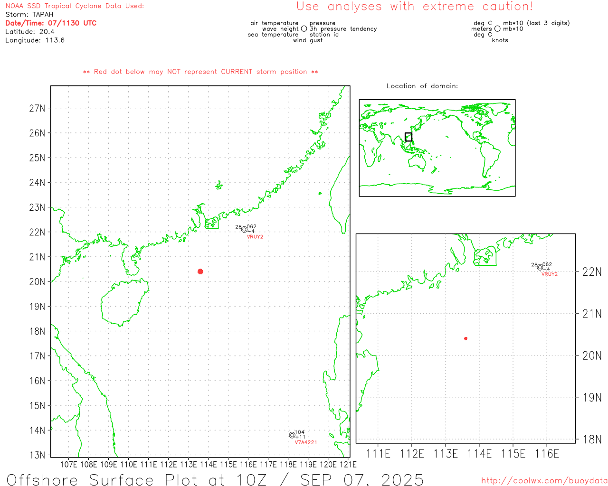Click the '+11' pressure tendency near V7A4221
This screenshot has height=486, width=608.
click(x=300, y=437)
